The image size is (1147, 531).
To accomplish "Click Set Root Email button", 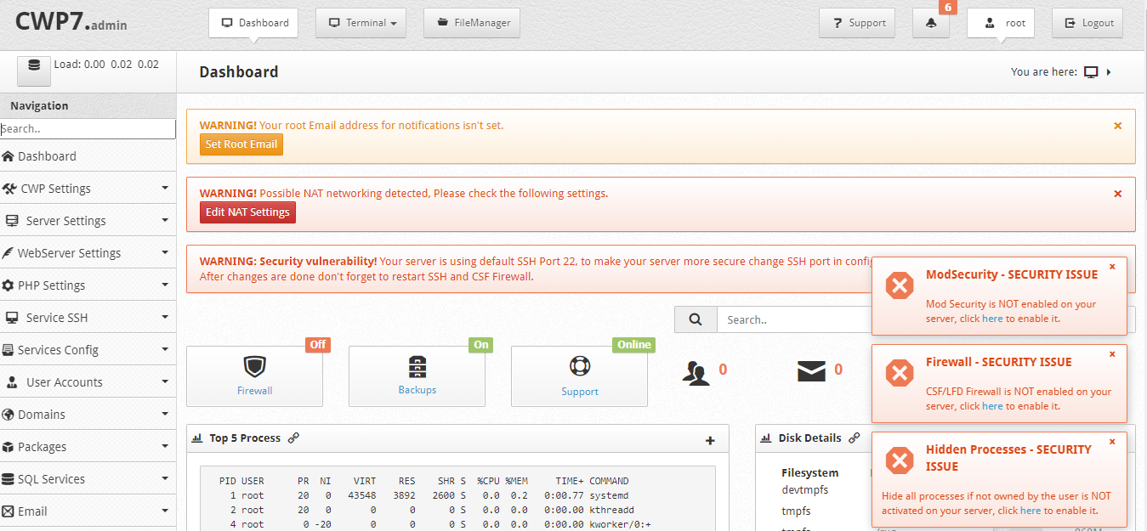I will pos(241,144).
